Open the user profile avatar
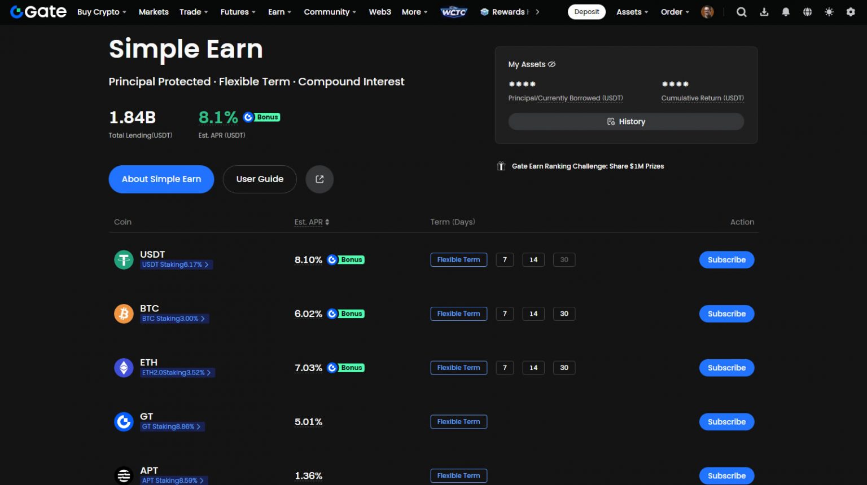Image resolution: width=867 pixels, height=485 pixels. pyautogui.click(x=707, y=12)
